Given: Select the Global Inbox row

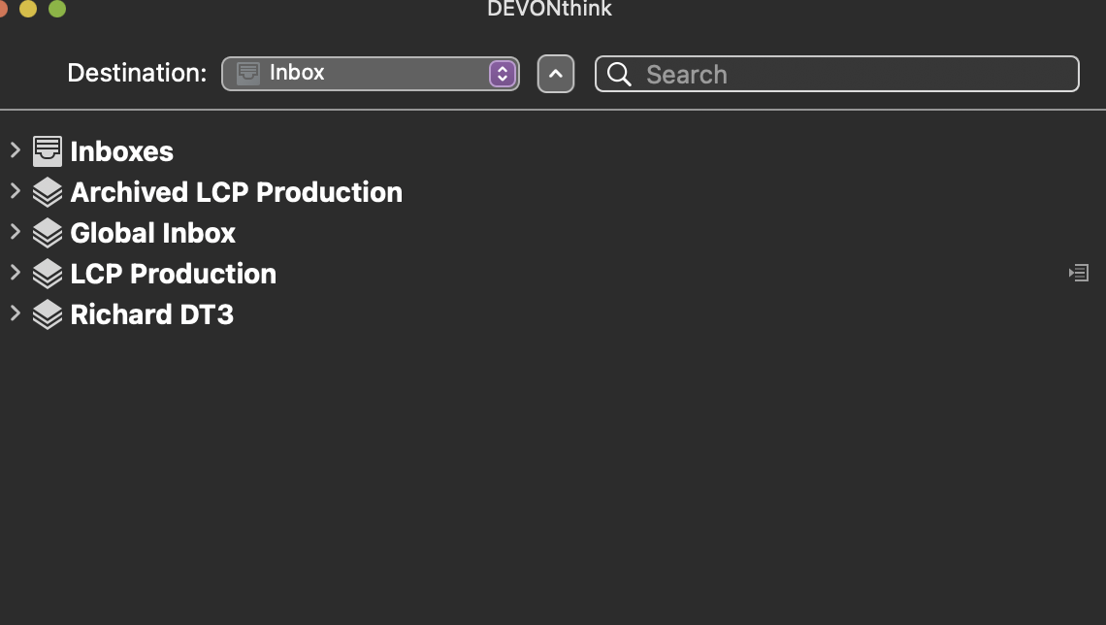Looking at the screenshot, I should pyautogui.click(x=153, y=233).
